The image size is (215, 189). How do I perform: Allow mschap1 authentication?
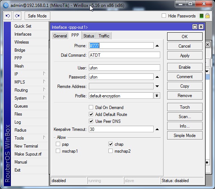click(58, 151)
